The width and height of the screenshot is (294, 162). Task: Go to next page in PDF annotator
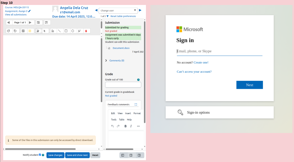coord(30,22)
